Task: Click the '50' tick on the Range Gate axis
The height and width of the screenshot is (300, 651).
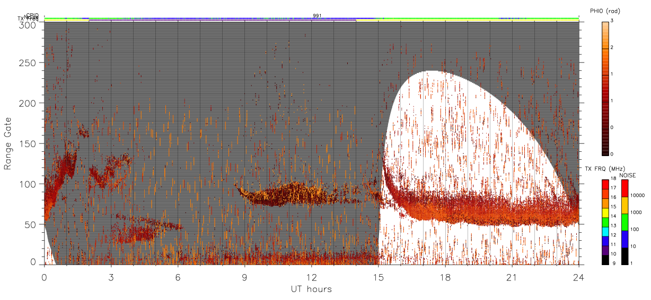Action: pos(31,224)
